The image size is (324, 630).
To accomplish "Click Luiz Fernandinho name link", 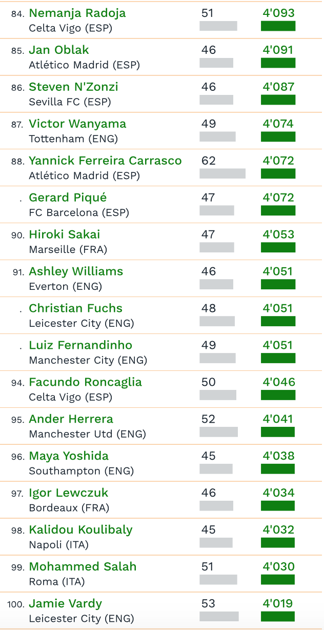I will pos(80,346).
